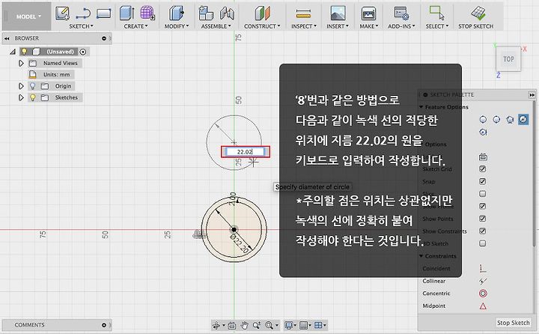539x334 pixels.
Task: Toggle the Show Points checkbox
Action: 483,219
